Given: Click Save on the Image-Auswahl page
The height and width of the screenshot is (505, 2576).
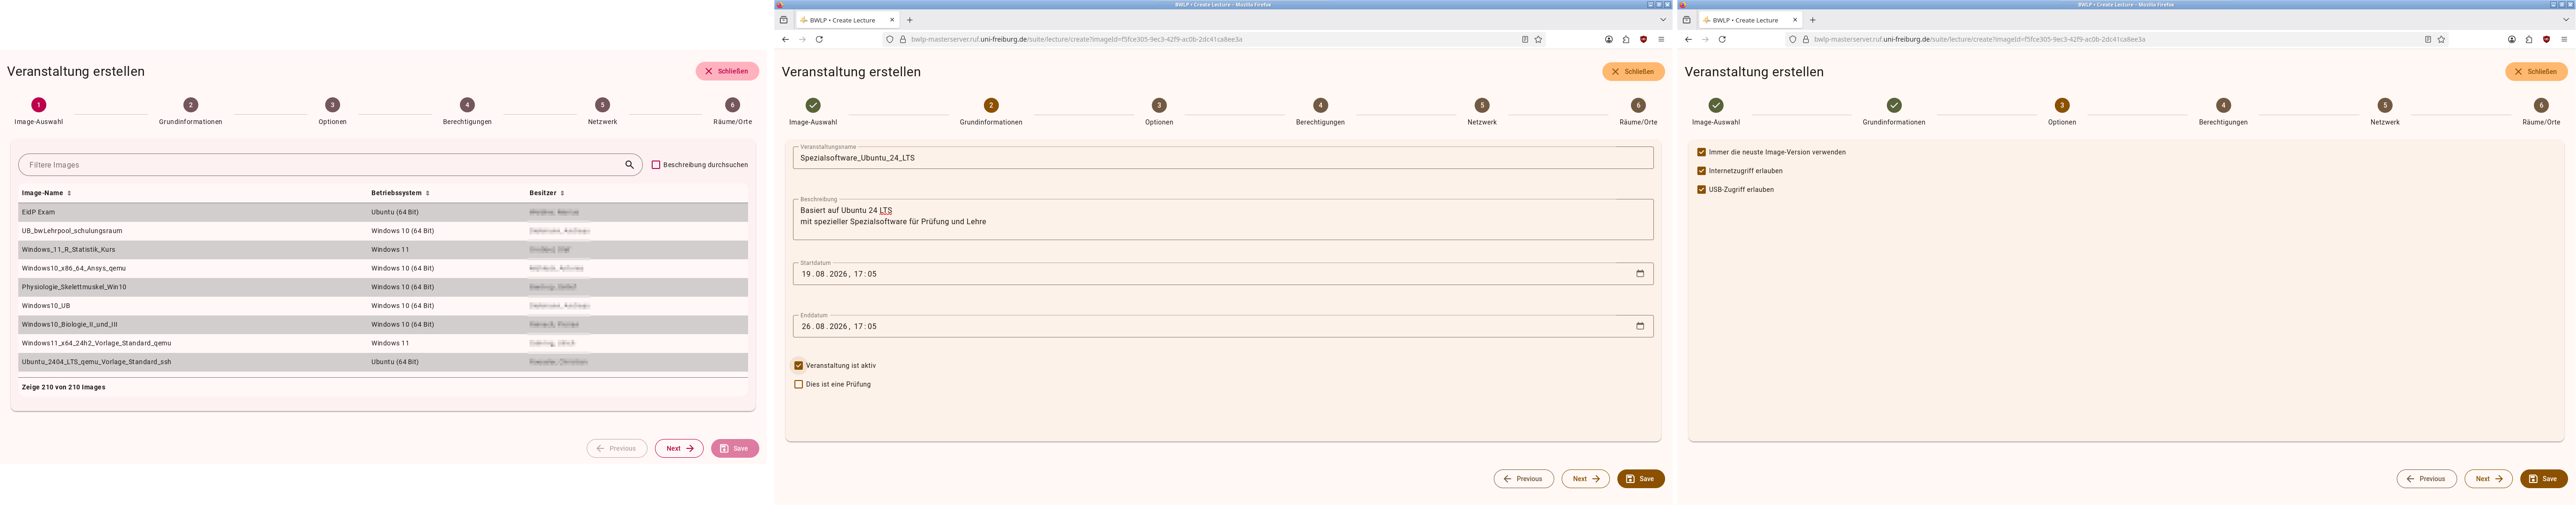Looking at the screenshot, I should [735, 448].
